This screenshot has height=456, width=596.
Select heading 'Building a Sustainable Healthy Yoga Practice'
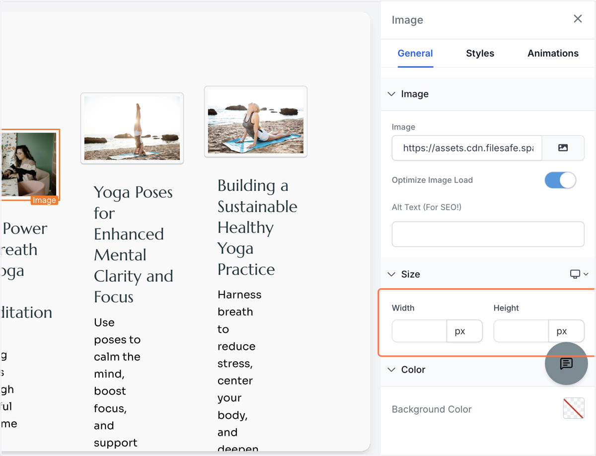click(257, 227)
